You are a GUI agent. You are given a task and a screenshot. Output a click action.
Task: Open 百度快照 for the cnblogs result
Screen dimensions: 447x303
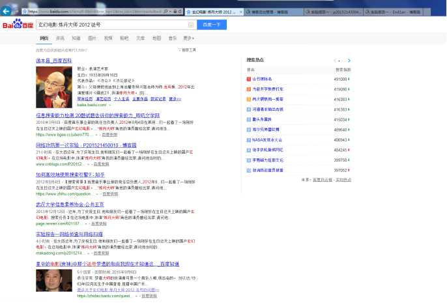click(102, 164)
